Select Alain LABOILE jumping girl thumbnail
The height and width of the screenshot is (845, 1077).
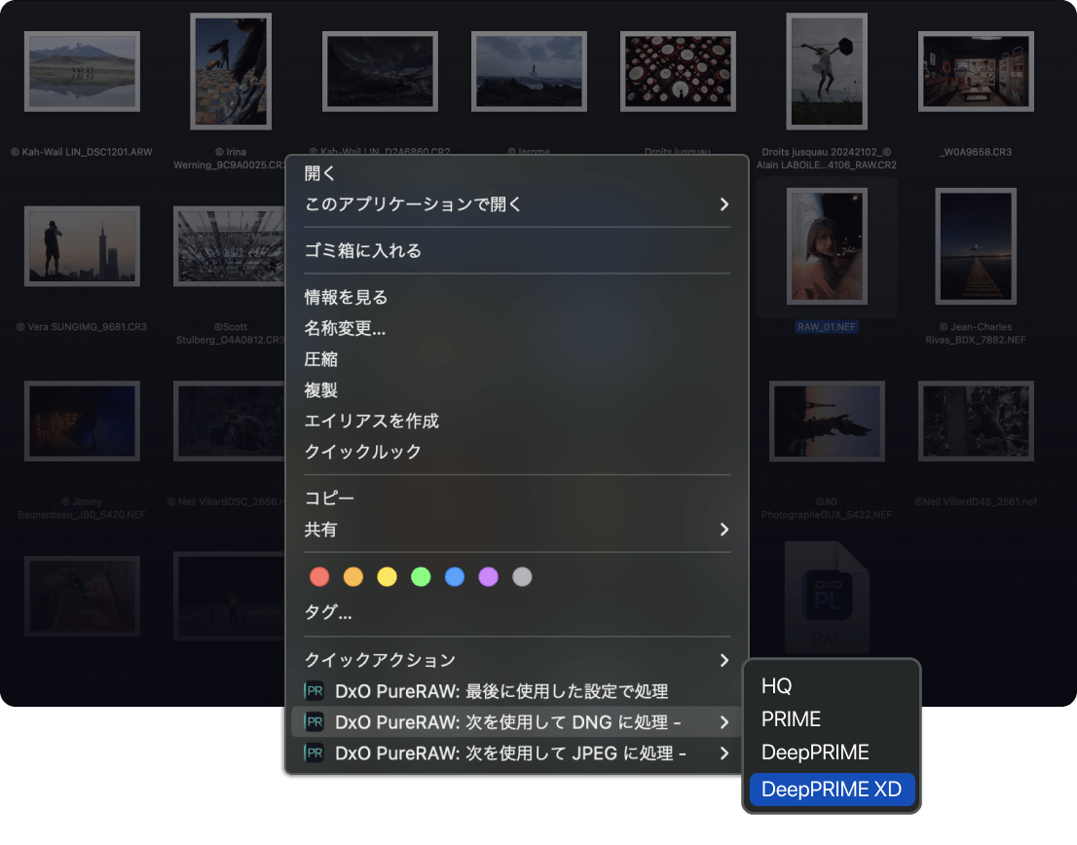[827, 71]
